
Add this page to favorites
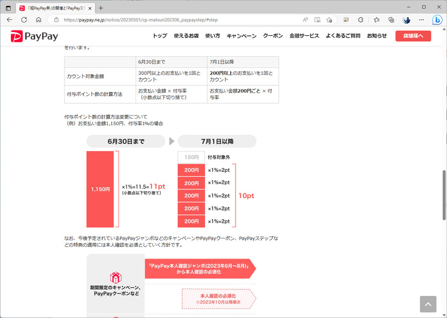tap(329, 20)
